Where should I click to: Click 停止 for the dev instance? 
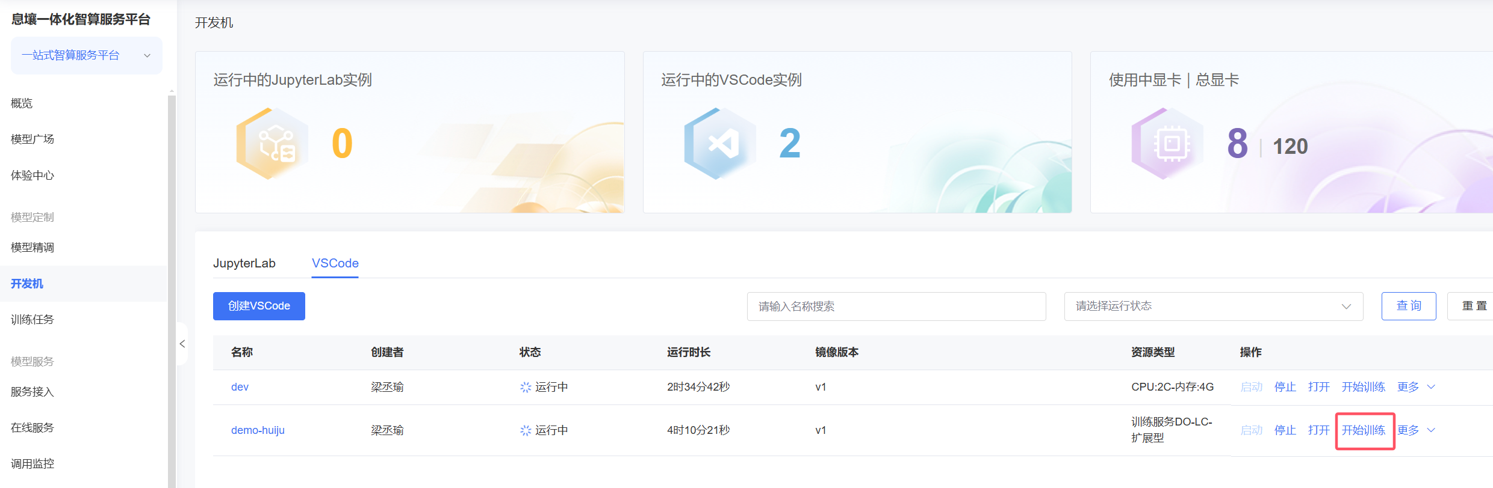(1285, 387)
